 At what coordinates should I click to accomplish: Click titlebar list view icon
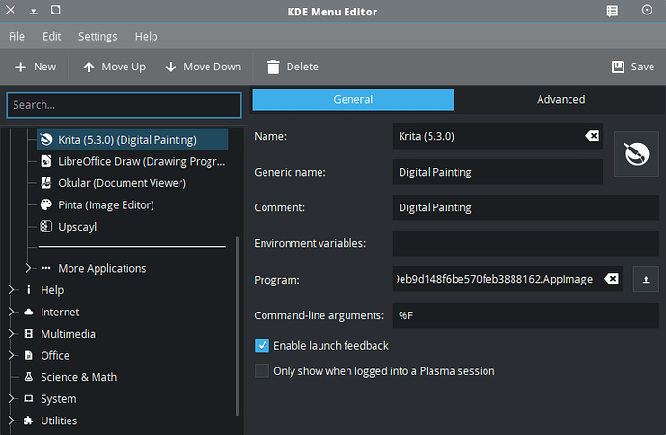click(x=612, y=11)
